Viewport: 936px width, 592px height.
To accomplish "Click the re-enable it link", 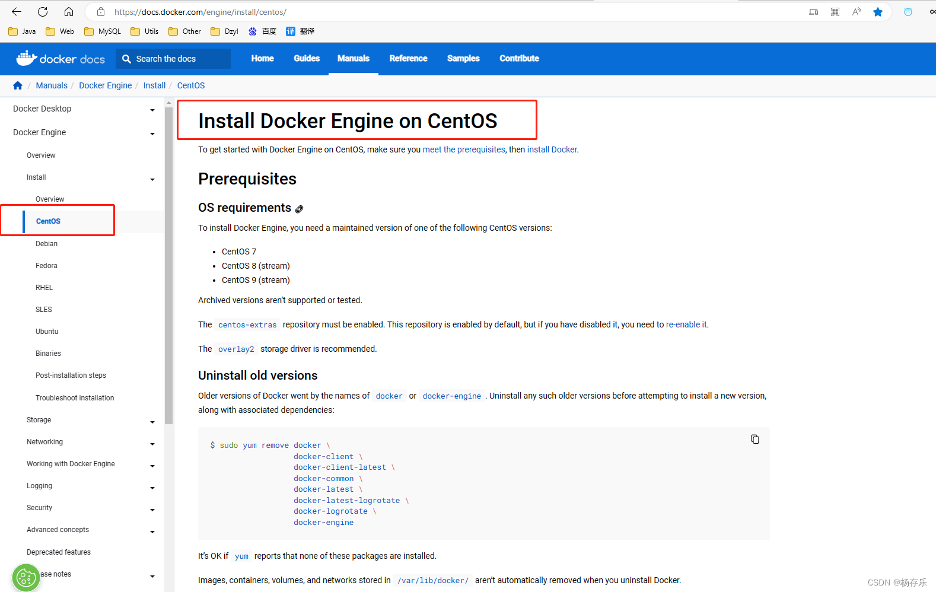I will click(x=686, y=324).
